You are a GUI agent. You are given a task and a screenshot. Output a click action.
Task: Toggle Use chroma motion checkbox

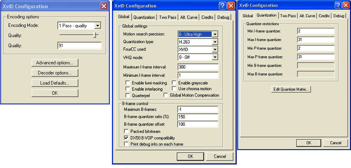point(174,89)
